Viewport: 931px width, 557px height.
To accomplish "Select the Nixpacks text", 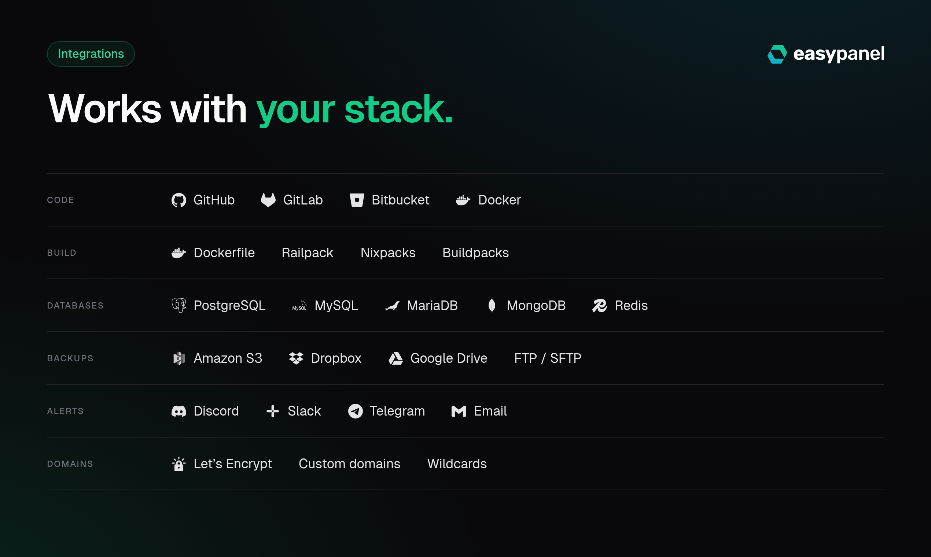I will pyautogui.click(x=388, y=253).
